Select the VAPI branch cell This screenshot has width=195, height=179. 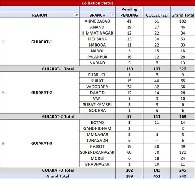coord(97,99)
